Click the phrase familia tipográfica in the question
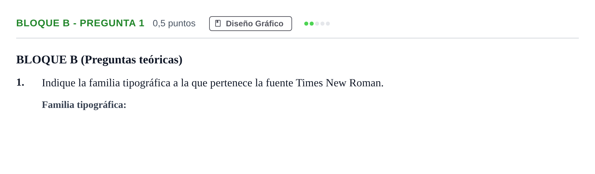Screen dimensions: 595x174 pyautogui.click(x=130, y=83)
